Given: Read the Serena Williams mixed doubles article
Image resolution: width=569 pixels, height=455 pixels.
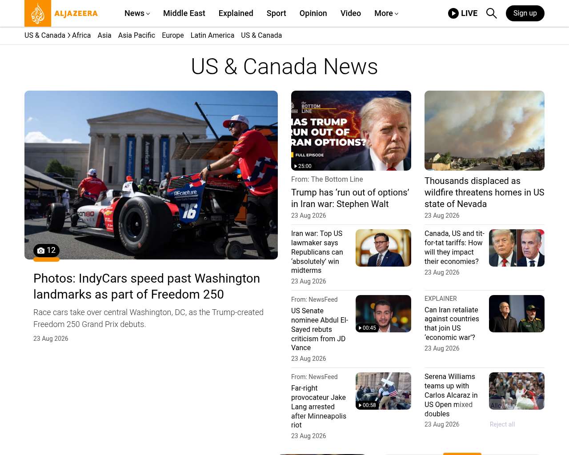Looking at the screenshot, I should tap(451, 395).
